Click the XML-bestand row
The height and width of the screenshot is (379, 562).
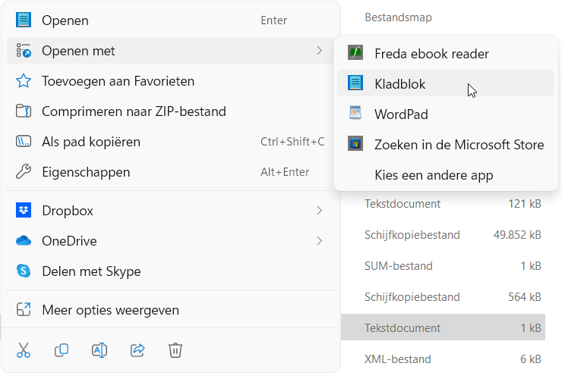(x=444, y=359)
